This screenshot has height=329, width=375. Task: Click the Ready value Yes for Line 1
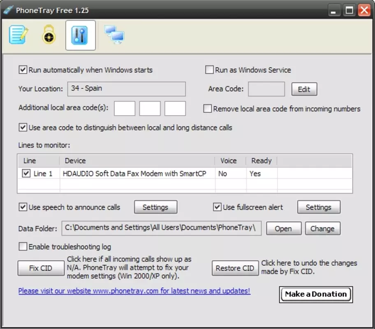(x=255, y=174)
